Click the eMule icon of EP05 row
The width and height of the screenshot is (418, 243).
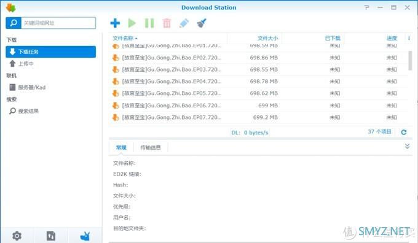coord(116,93)
